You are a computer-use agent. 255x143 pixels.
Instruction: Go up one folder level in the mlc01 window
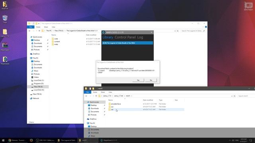[x=96, y=96]
